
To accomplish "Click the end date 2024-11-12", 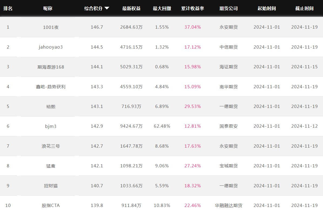I will 304,126.
